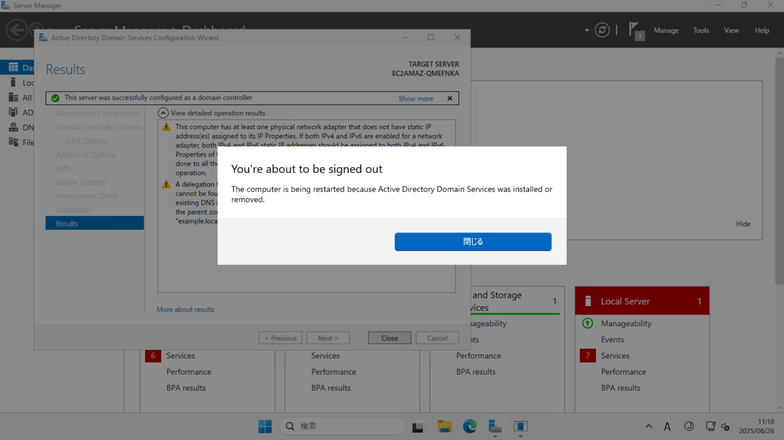
Task: Click the back navigation arrow icon
Action: tap(16, 30)
